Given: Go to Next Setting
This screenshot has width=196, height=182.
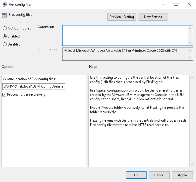Looking at the screenshot, I should coord(153,17).
